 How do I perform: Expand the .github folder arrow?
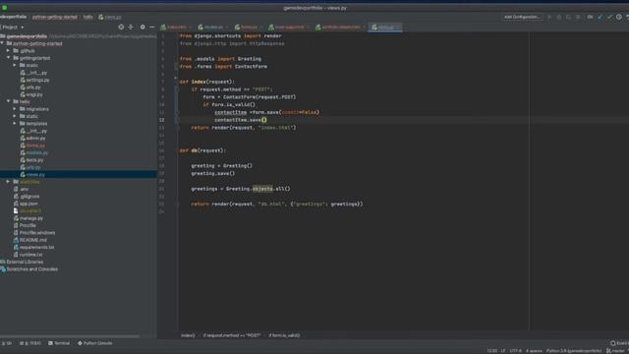click(8, 50)
